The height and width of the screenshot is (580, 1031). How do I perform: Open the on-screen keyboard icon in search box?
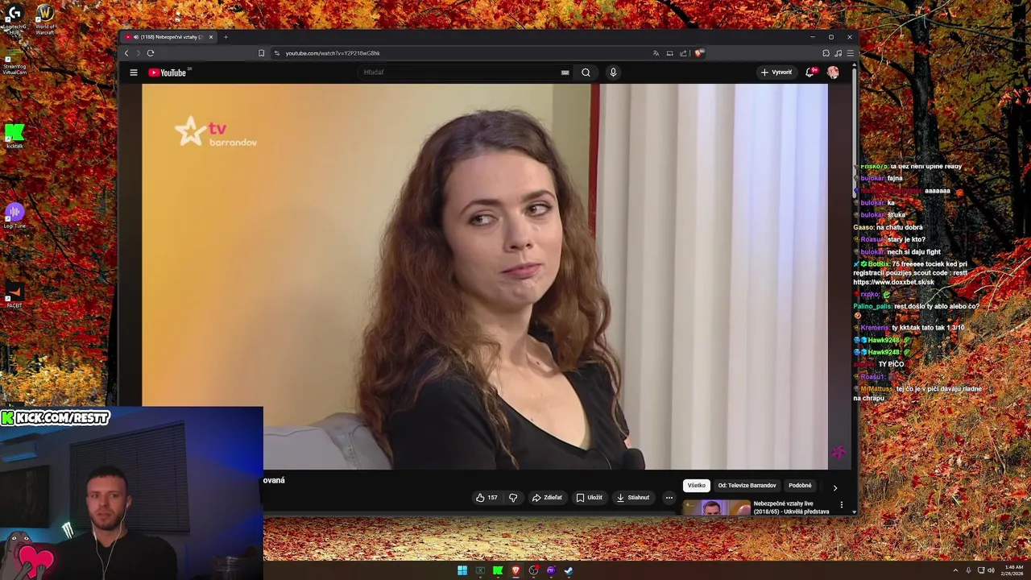565,72
